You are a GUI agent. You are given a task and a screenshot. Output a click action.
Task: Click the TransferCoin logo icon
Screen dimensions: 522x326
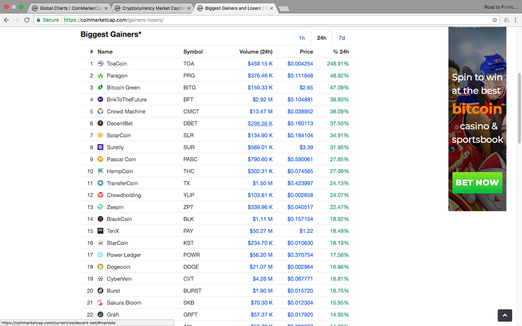coord(100,183)
